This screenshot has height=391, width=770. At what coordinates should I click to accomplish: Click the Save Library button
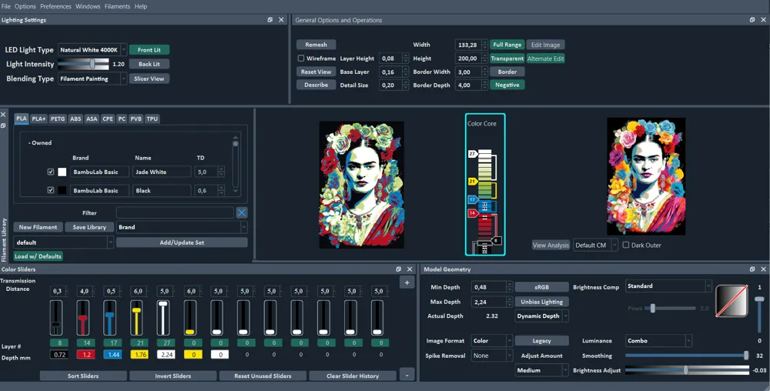point(89,227)
